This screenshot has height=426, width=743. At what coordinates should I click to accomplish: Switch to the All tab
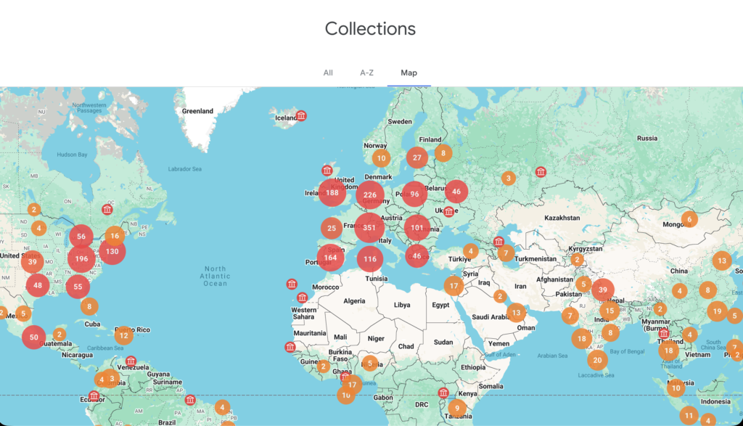point(328,73)
